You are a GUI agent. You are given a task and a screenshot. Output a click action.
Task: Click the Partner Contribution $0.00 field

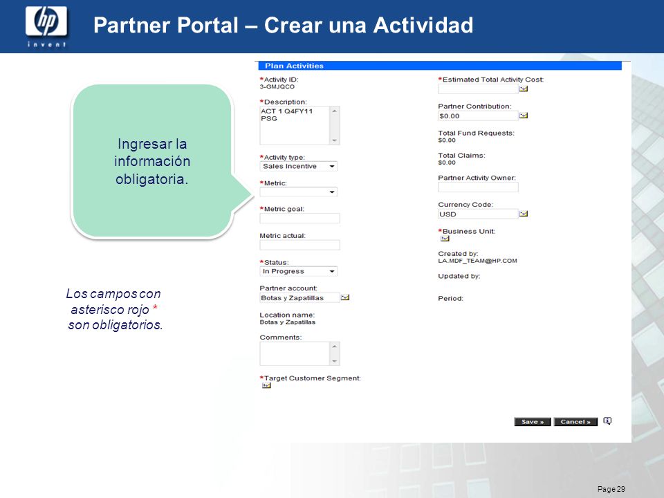[478, 116]
